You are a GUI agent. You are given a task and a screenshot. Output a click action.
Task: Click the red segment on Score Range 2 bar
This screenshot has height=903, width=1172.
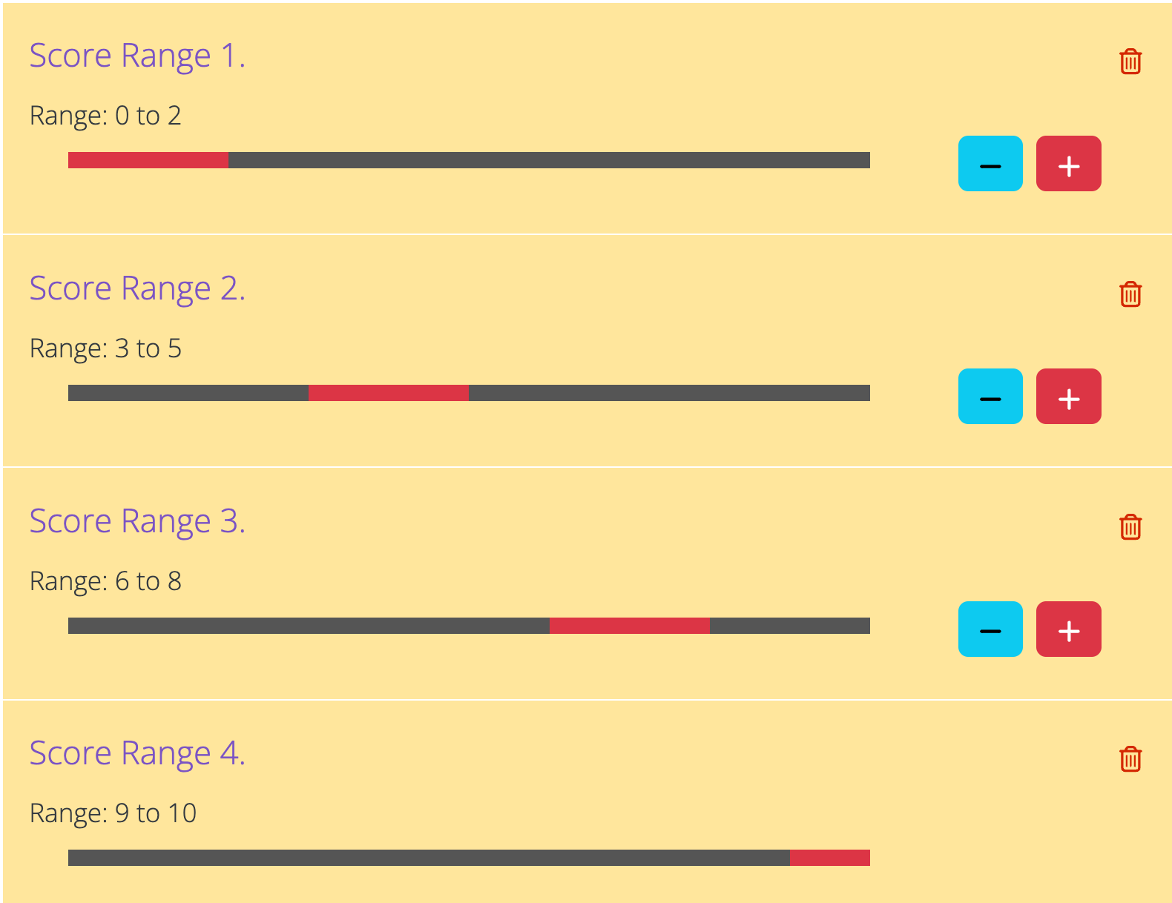(x=388, y=394)
